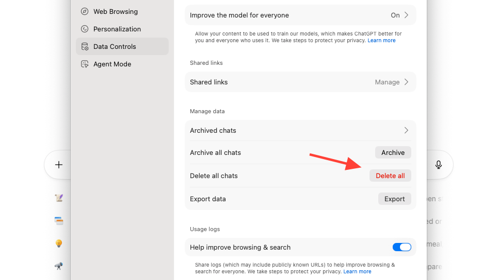Open Learn more link under usage logs
Image resolution: width=499 pixels, height=280 pixels.
point(357,271)
